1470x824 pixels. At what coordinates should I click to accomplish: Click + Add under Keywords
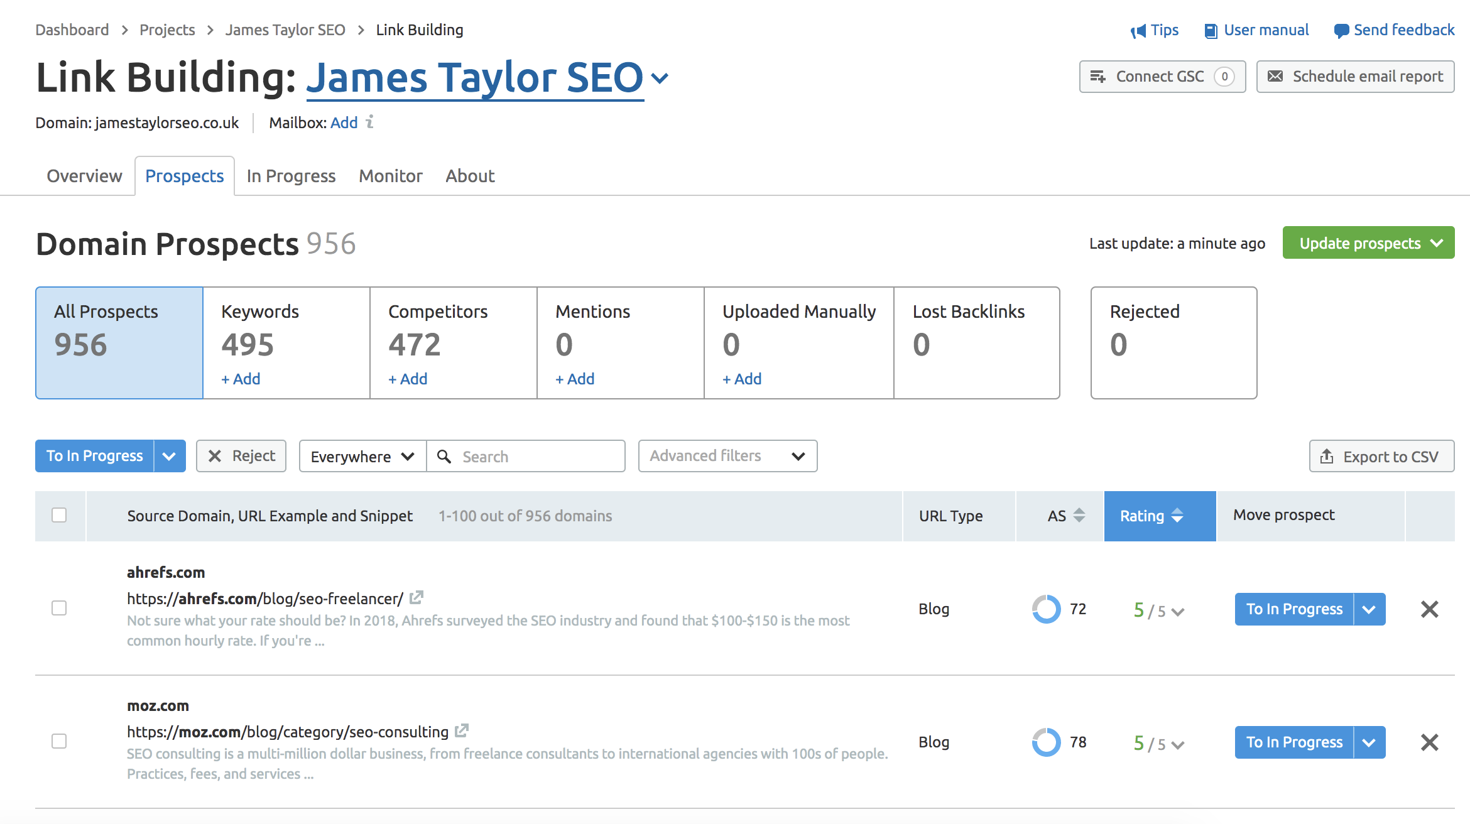(241, 379)
